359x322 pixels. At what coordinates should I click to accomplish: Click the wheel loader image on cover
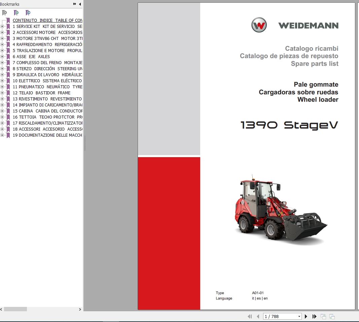click(281, 209)
